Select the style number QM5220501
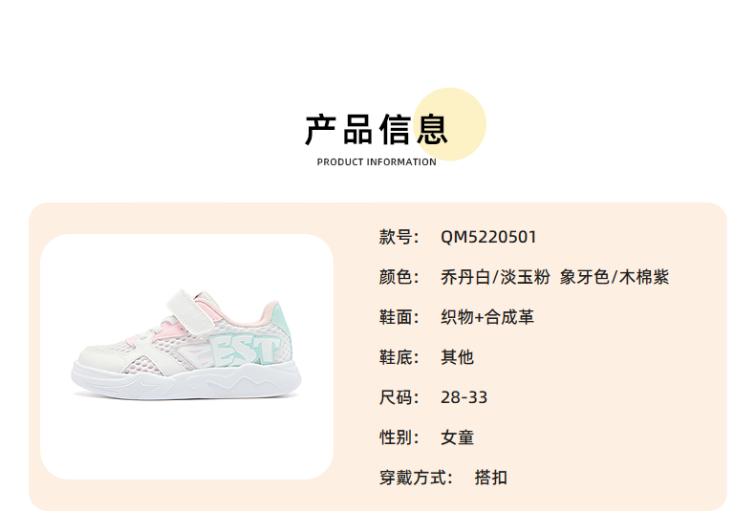This screenshot has width=755, height=511. click(x=488, y=237)
